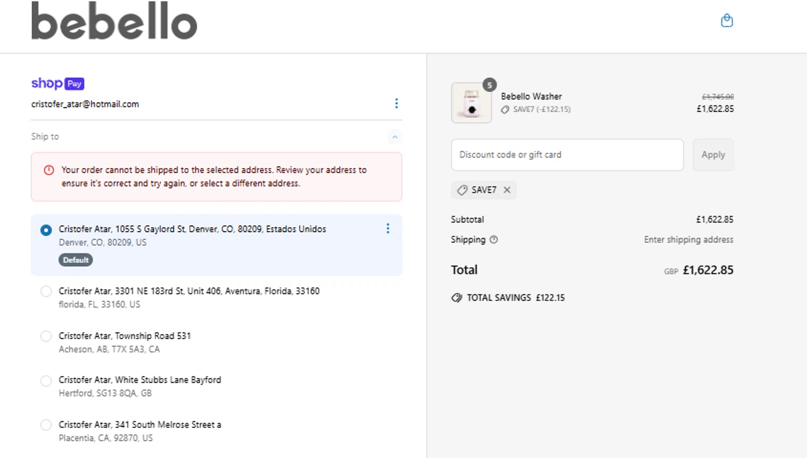Click the Shop Pay logo
The image size is (807, 458).
58,83
